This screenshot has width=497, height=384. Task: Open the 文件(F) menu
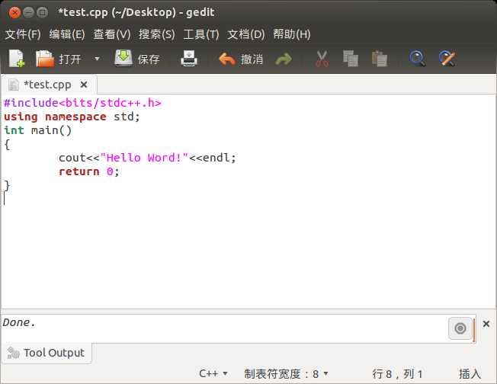23,34
